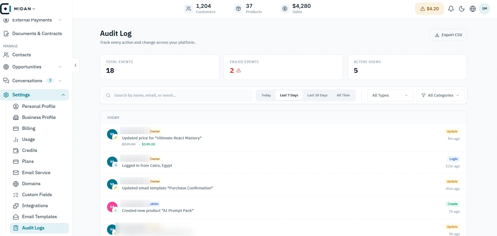The width and height of the screenshot is (497, 236).
Task: Select the Last 30 Days filter
Action: [x=317, y=95]
